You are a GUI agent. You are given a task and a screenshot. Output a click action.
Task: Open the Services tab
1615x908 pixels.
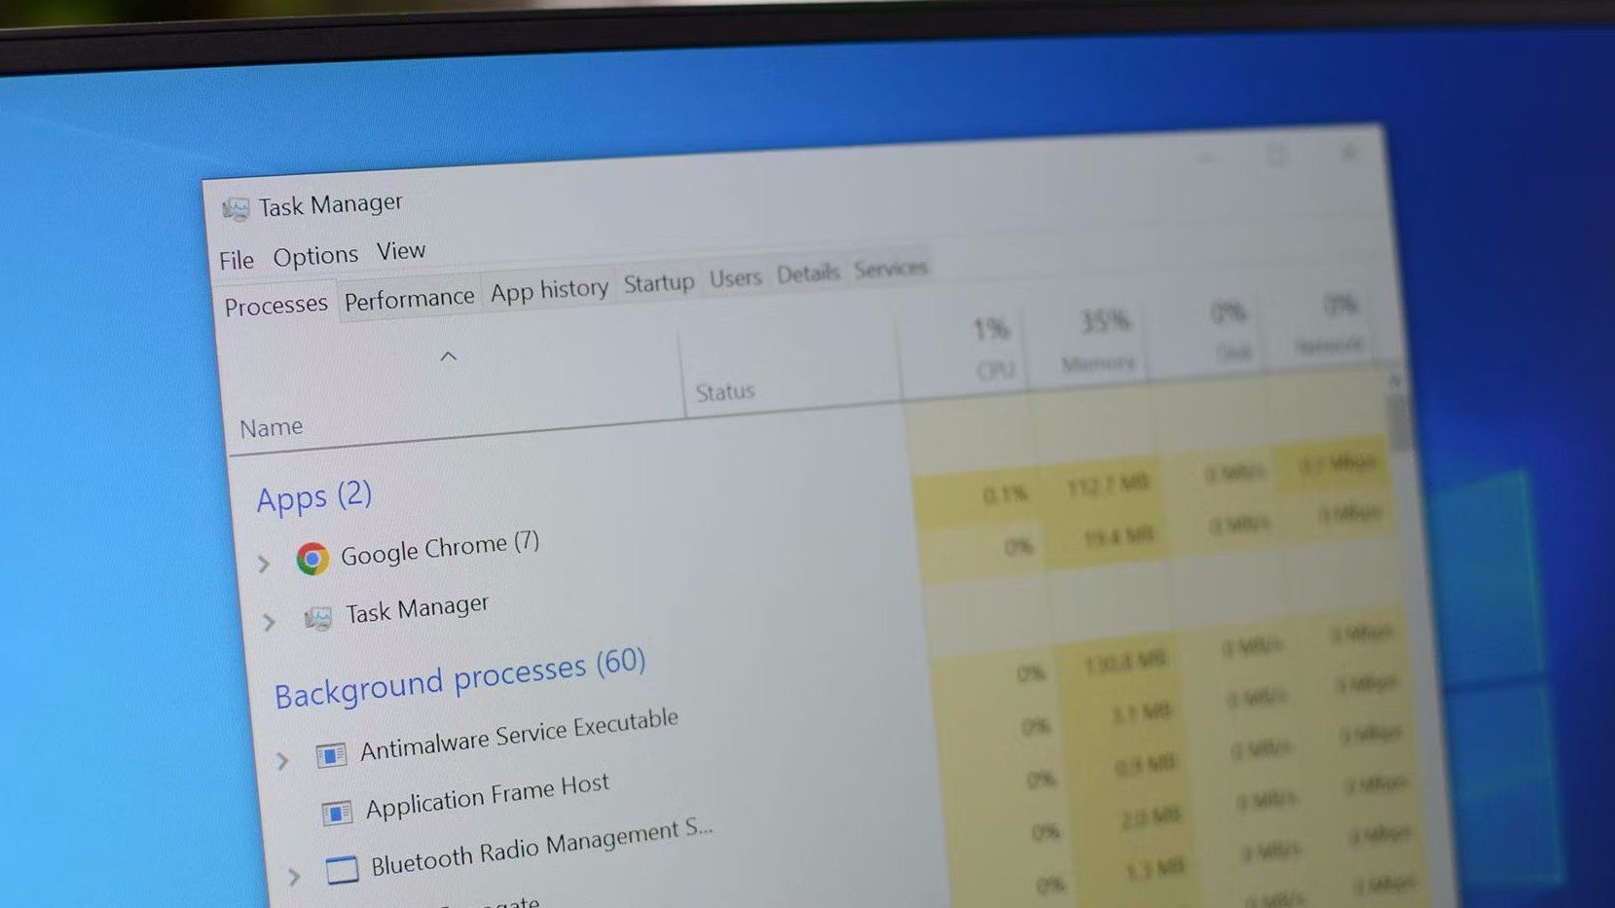tap(890, 269)
